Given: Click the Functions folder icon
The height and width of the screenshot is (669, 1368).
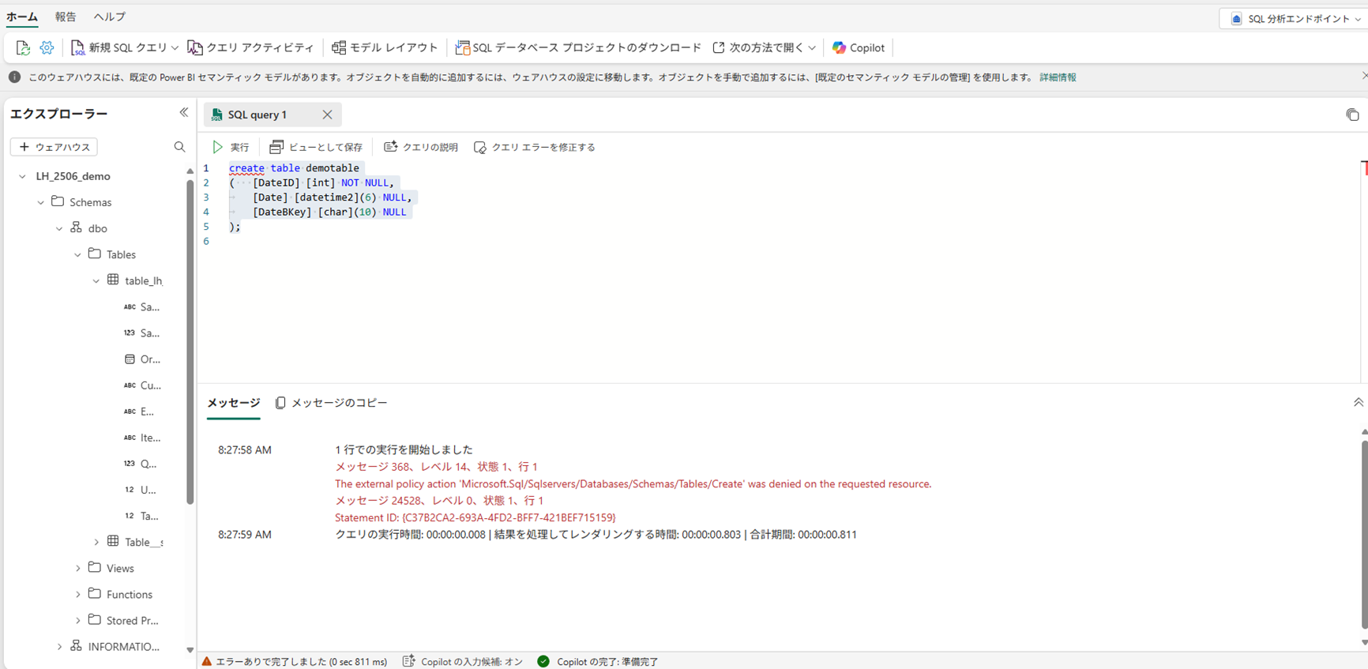Looking at the screenshot, I should click(x=95, y=594).
